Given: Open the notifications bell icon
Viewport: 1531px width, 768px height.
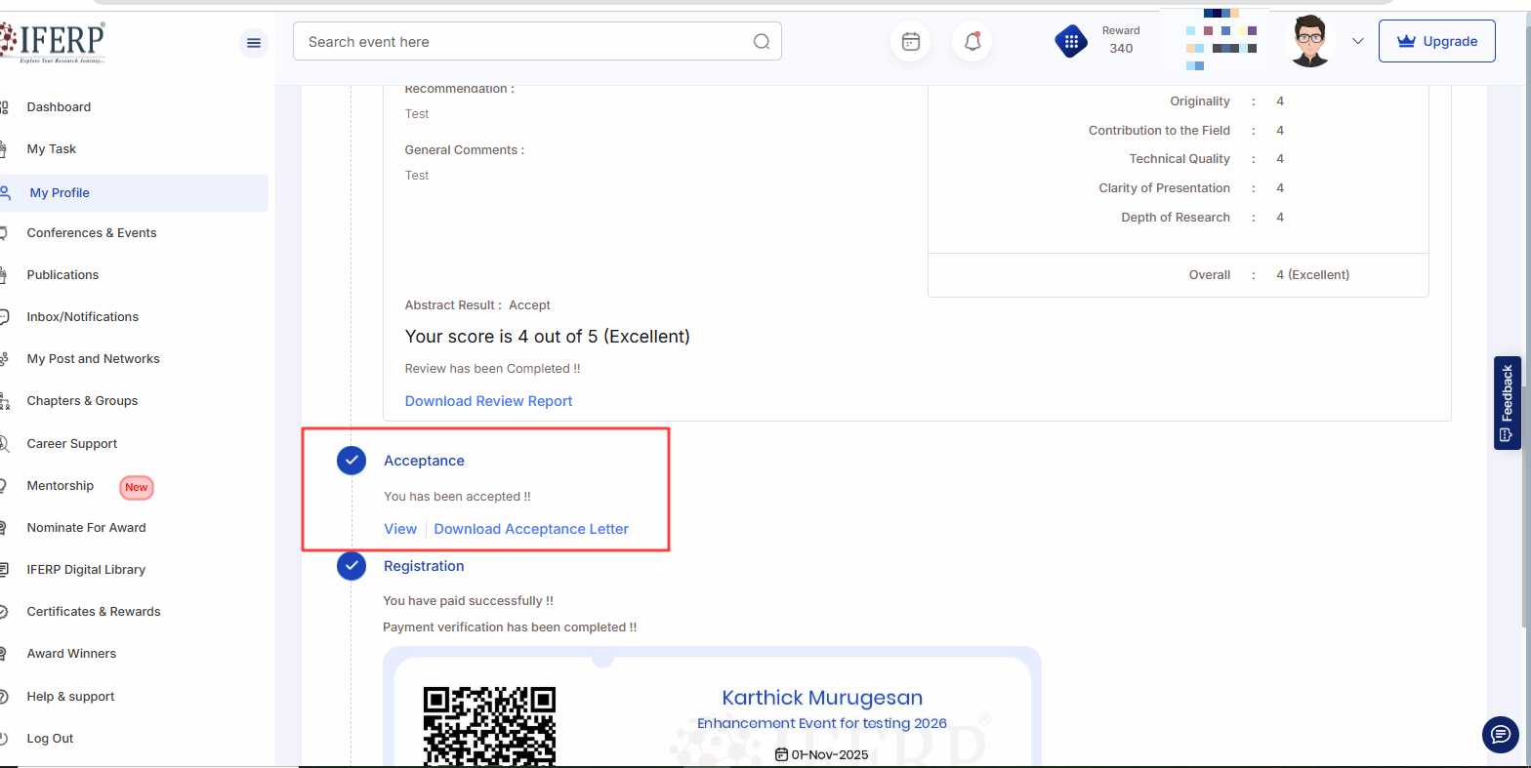Looking at the screenshot, I should point(972,42).
